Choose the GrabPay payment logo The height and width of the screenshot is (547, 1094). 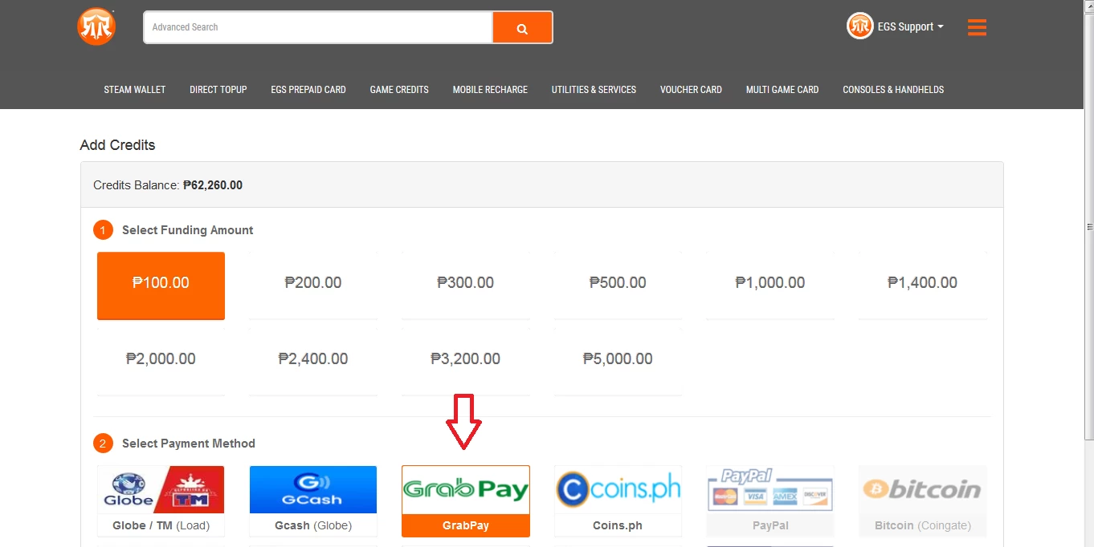(x=466, y=489)
